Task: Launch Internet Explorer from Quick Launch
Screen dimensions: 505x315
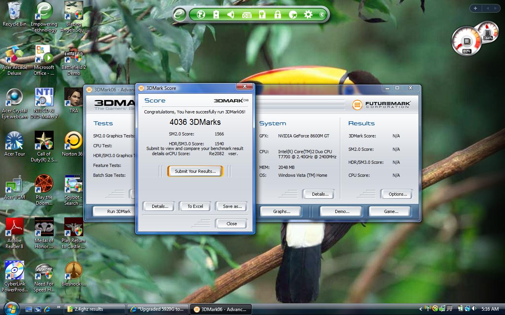Action: [47, 309]
